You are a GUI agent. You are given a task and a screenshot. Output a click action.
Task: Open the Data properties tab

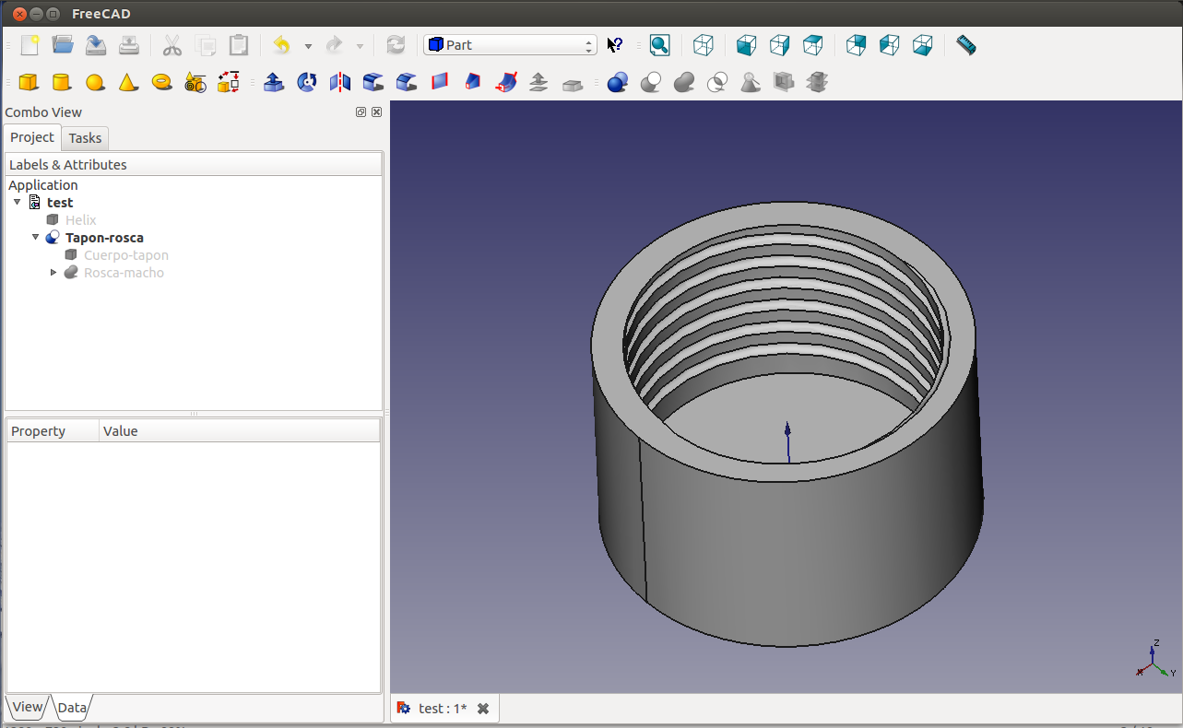(72, 708)
